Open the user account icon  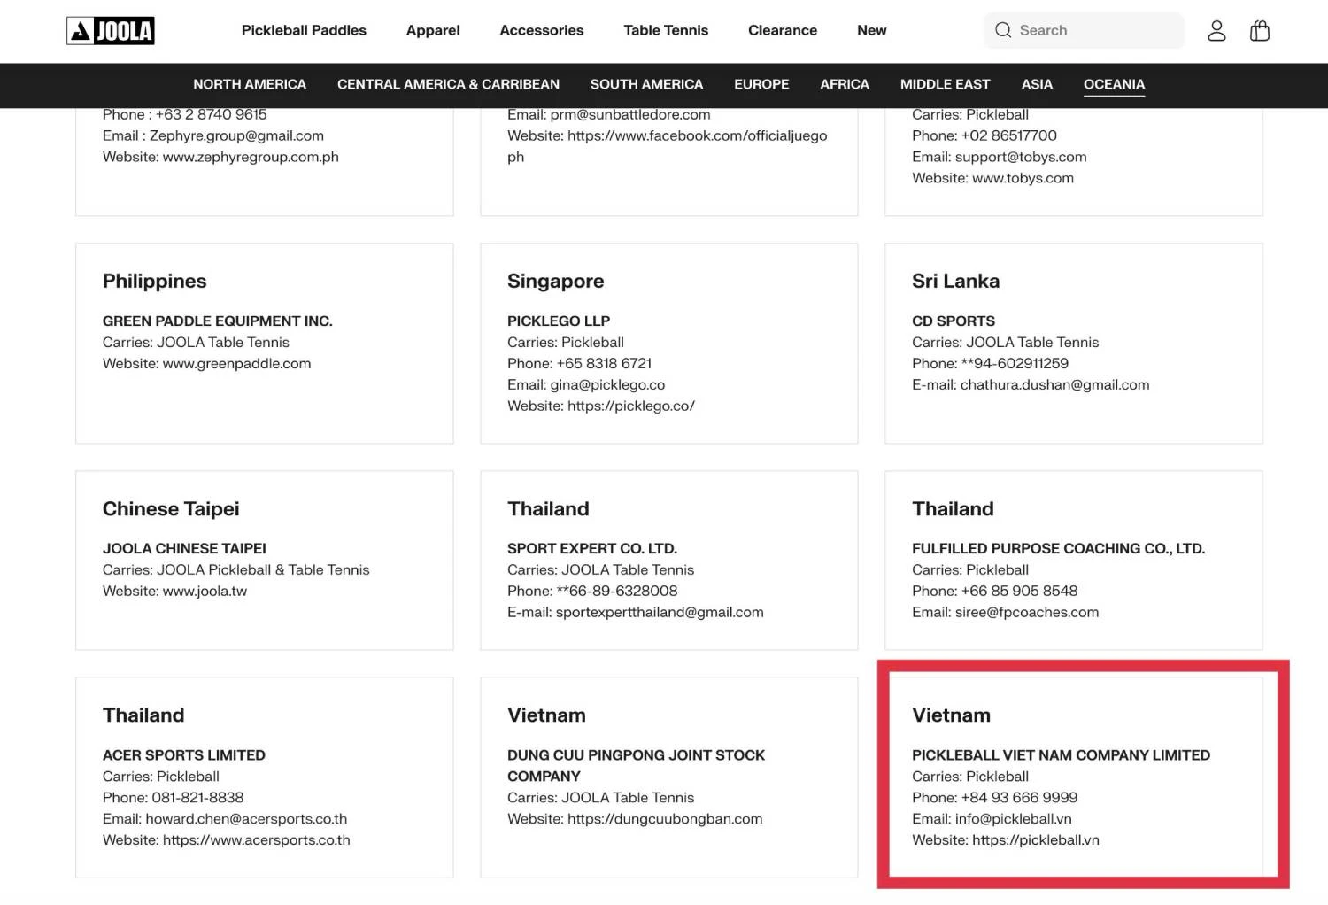(x=1216, y=31)
